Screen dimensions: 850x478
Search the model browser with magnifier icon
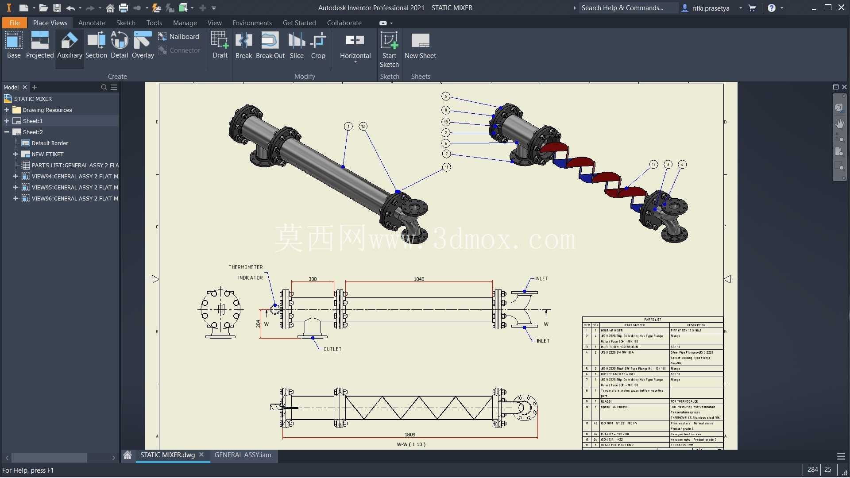[104, 87]
